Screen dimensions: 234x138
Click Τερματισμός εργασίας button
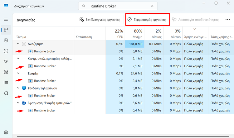(147, 20)
